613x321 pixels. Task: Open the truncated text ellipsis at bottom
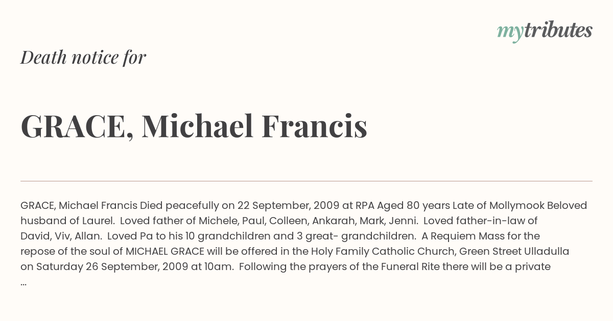(23, 283)
